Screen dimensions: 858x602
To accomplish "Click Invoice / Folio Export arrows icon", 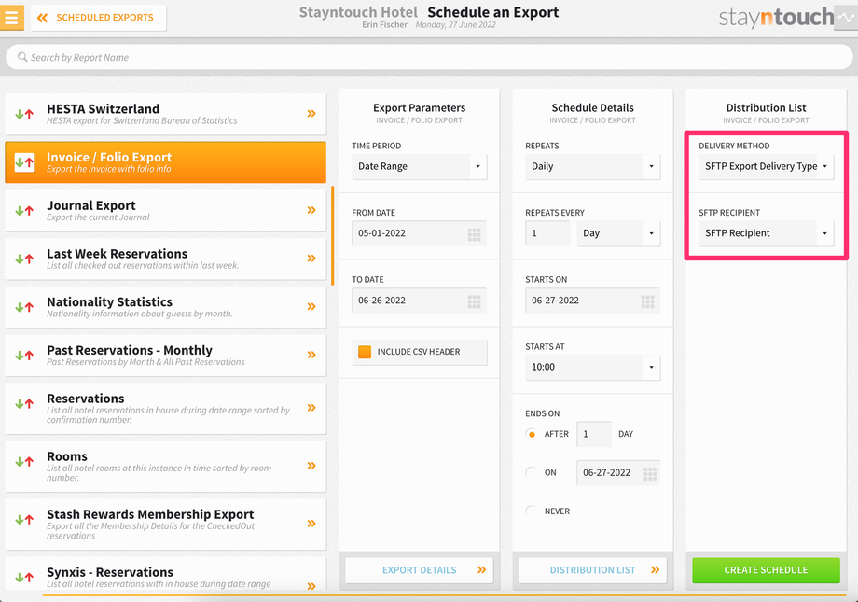I will tap(24, 162).
